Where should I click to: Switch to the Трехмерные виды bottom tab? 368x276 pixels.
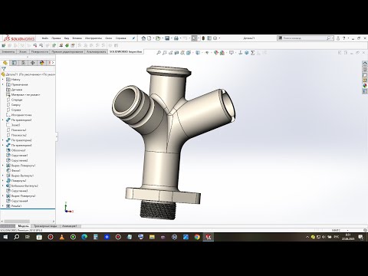pyautogui.click(x=45, y=226)
